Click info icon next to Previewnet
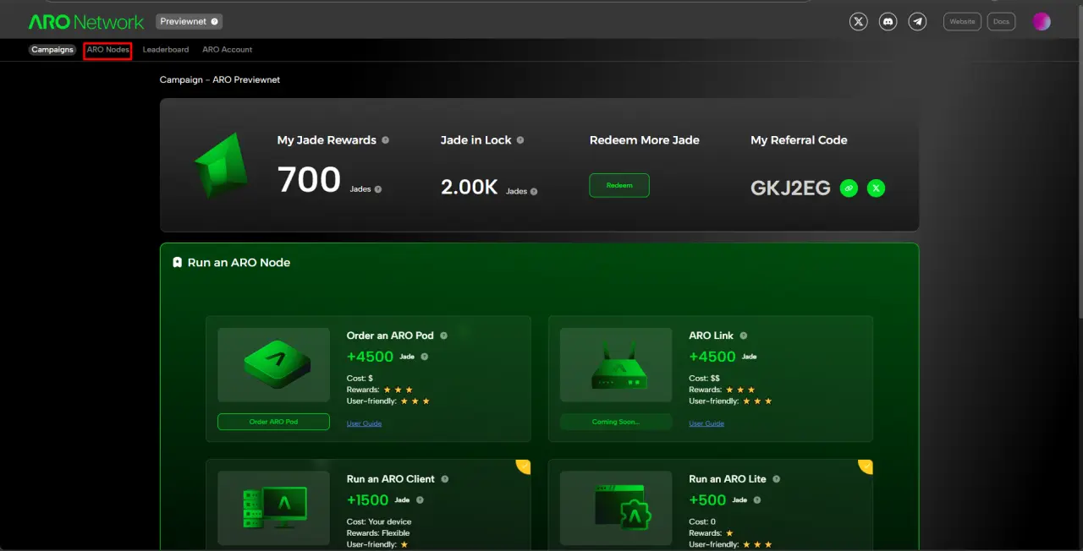 214,22
